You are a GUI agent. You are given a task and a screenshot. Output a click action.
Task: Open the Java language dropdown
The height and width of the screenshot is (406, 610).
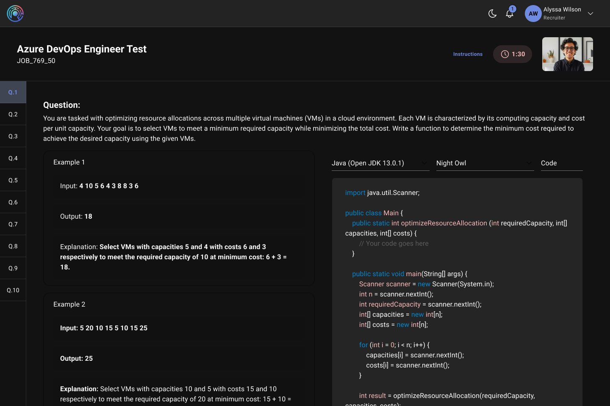pyautogui.click(x=380, y=163)
